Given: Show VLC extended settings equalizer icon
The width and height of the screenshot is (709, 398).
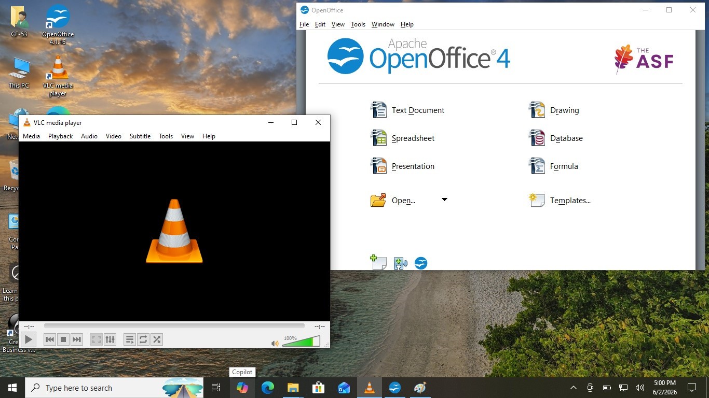Looking at the screenshot, I should 110,339.
